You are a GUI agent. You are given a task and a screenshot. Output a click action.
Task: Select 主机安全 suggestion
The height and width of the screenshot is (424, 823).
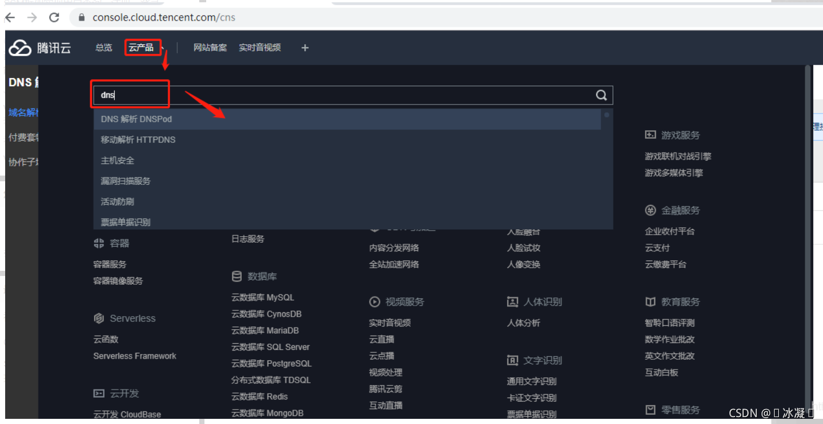coord(347,161)
